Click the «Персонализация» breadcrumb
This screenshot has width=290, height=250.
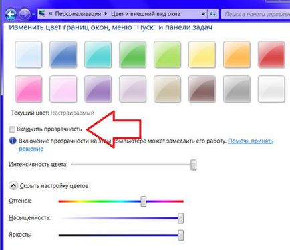(78, 14)
